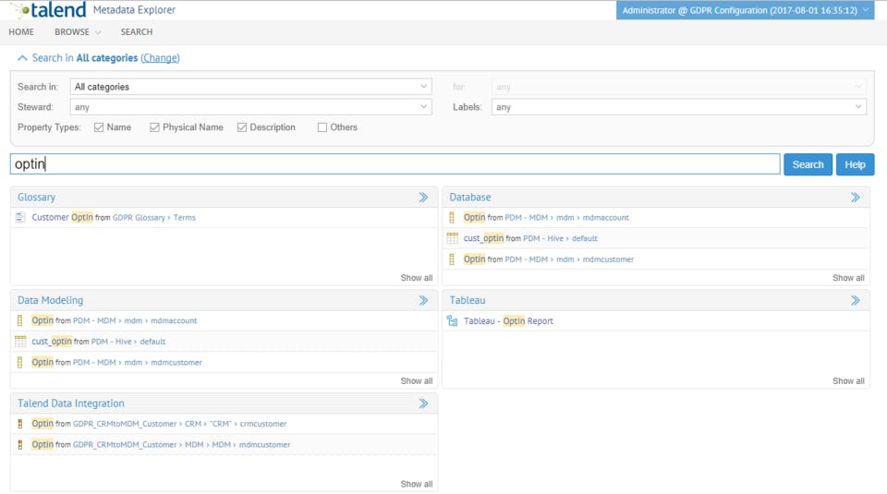Expand the Database panel double-arrow icon
This screenshot has height=494, width=887.
coord(856,198)
